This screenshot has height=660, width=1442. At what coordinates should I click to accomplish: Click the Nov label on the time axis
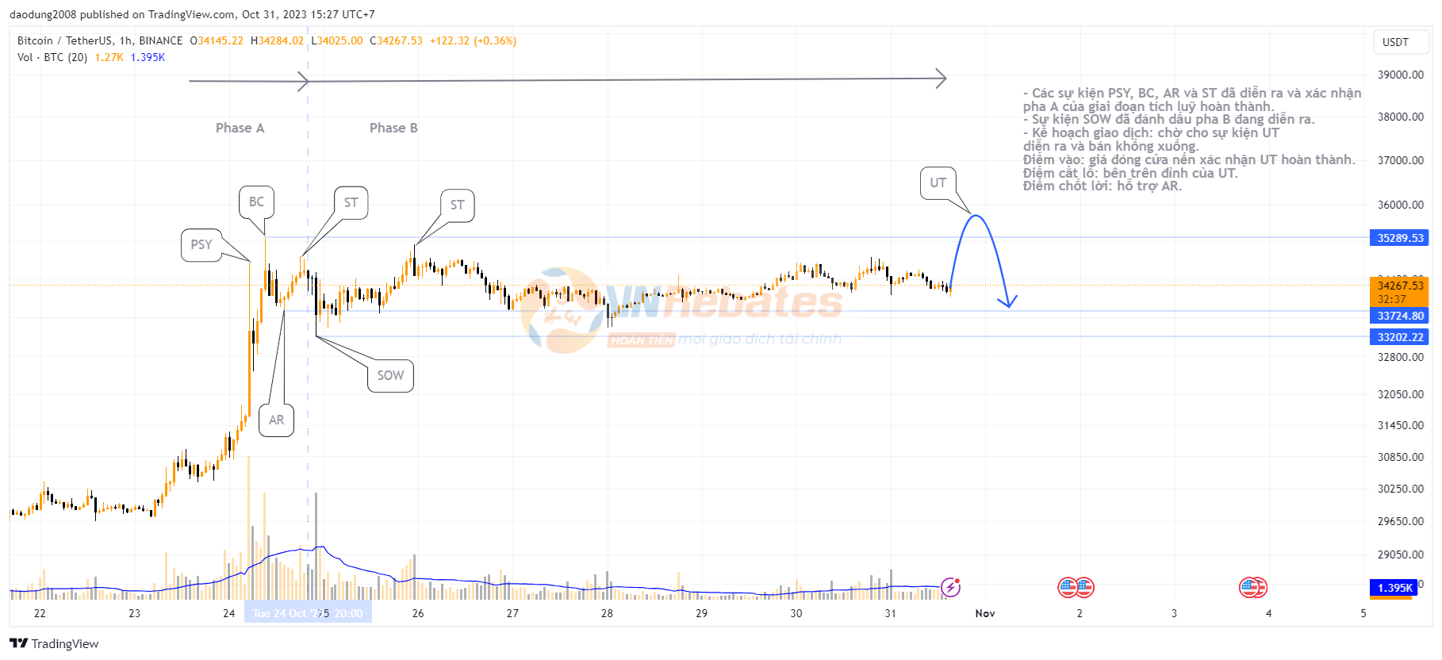985,613
